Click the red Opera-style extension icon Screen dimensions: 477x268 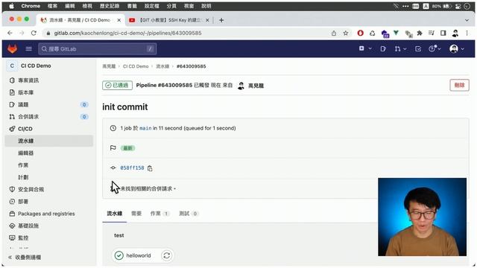tap(360, 33)
